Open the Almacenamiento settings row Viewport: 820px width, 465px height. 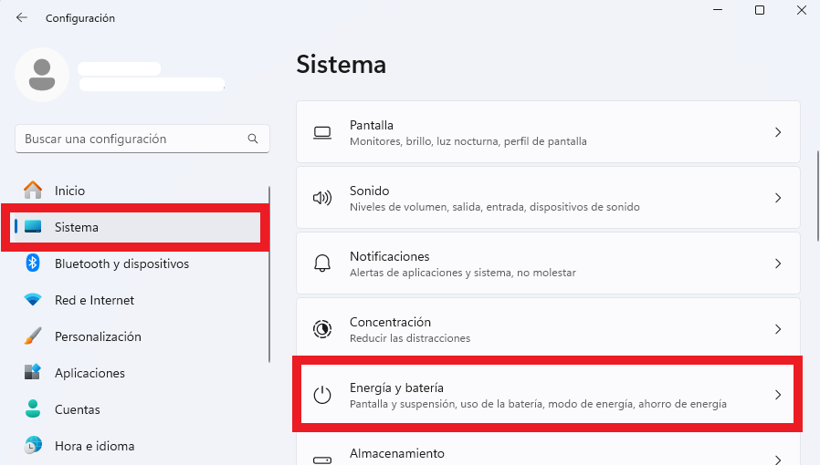tap(548, 451)
